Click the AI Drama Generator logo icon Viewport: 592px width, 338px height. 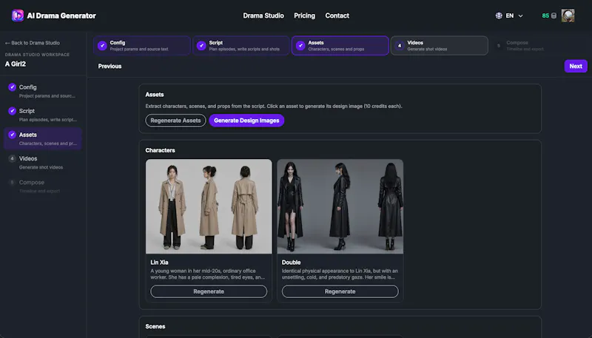click(x=18, y=16)
